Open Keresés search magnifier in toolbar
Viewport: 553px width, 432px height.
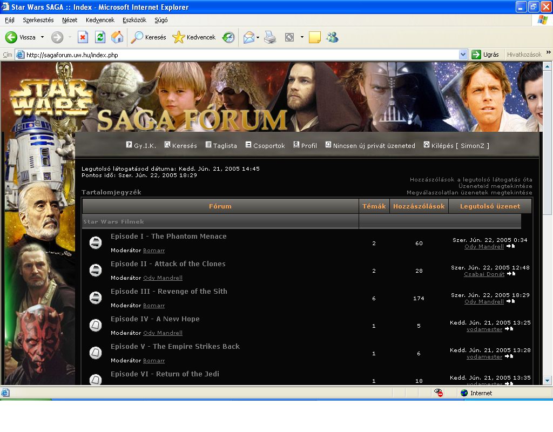click(x=148, y=37)
